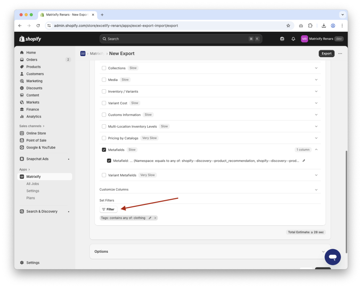Open the Matrixify app icon in breadcrumb

(x=83, y=53)
